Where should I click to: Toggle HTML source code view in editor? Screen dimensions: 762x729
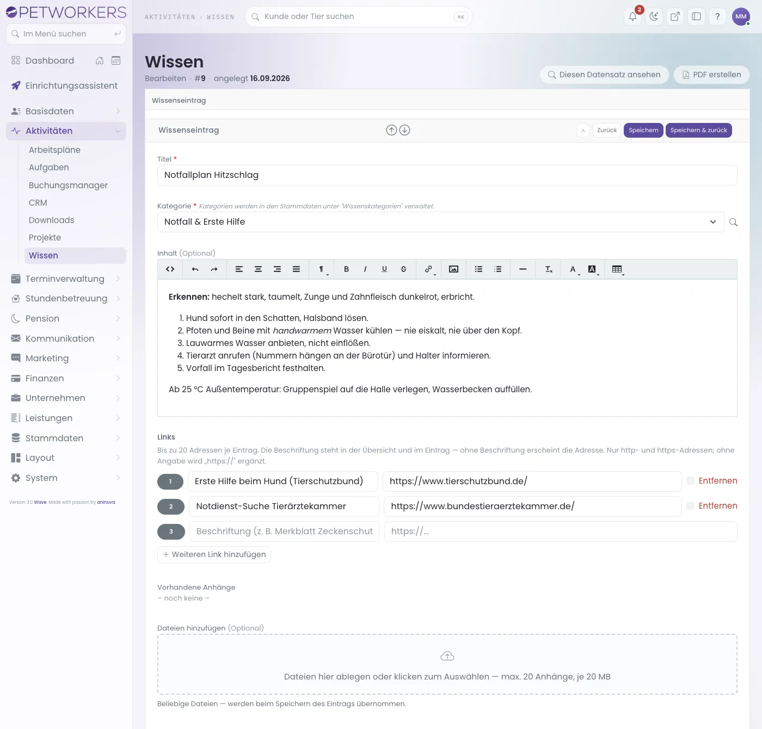170,269
